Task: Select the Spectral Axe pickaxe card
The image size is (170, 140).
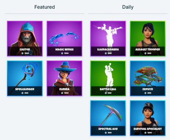Action: (x=108, y=118)
